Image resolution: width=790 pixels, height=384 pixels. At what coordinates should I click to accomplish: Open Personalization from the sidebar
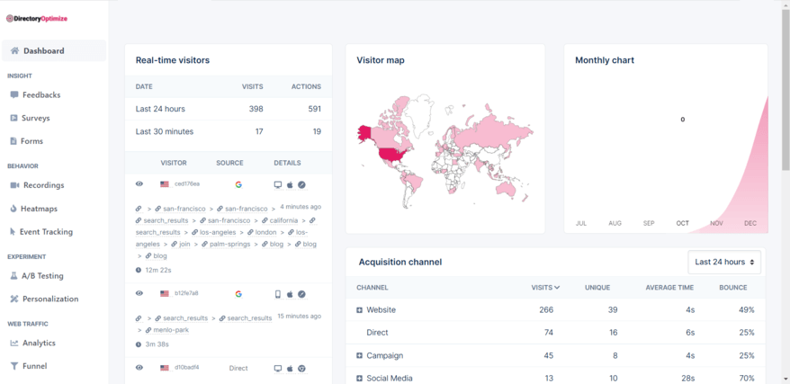(49, 299)
